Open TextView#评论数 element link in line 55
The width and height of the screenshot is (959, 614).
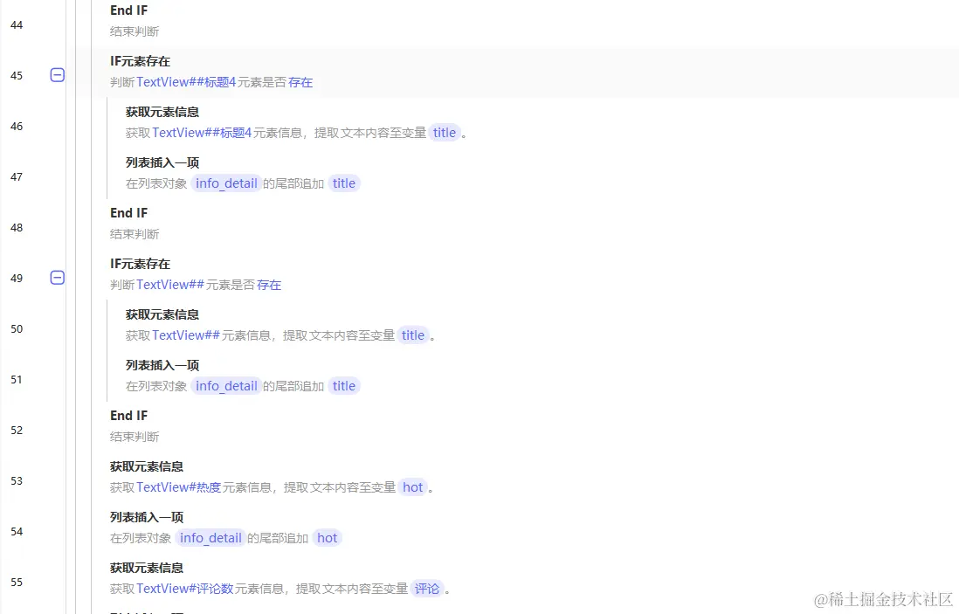tap(184, 589)
